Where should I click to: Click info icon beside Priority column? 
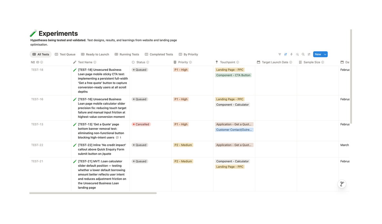point(190,62)
